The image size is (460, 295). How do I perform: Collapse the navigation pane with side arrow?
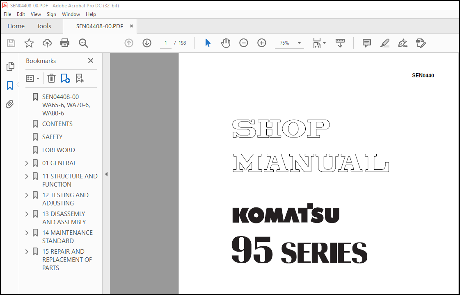click(x=106, y=174)
